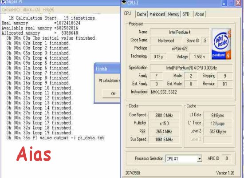Click the CPU-Z title bar icon
This screenshot has height=178, width=244.
coord(124,2)
